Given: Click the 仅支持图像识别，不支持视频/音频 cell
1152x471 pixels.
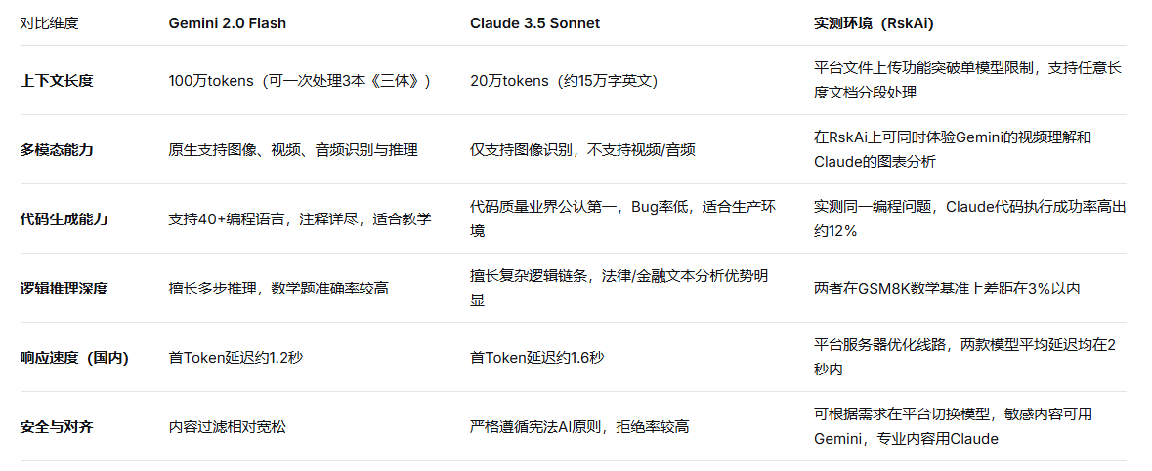Looking at the screenshot, I should (x=582, y=150).
